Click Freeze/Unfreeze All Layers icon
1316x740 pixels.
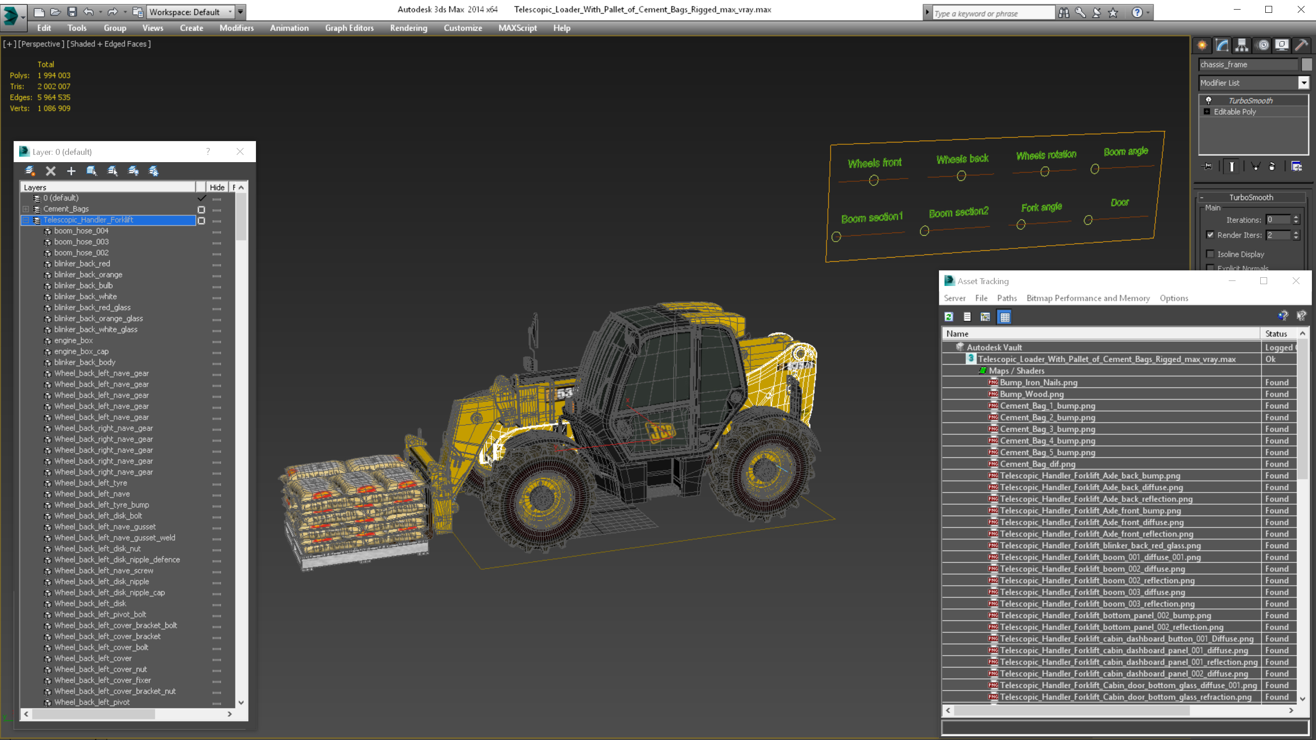coord(153,171)
